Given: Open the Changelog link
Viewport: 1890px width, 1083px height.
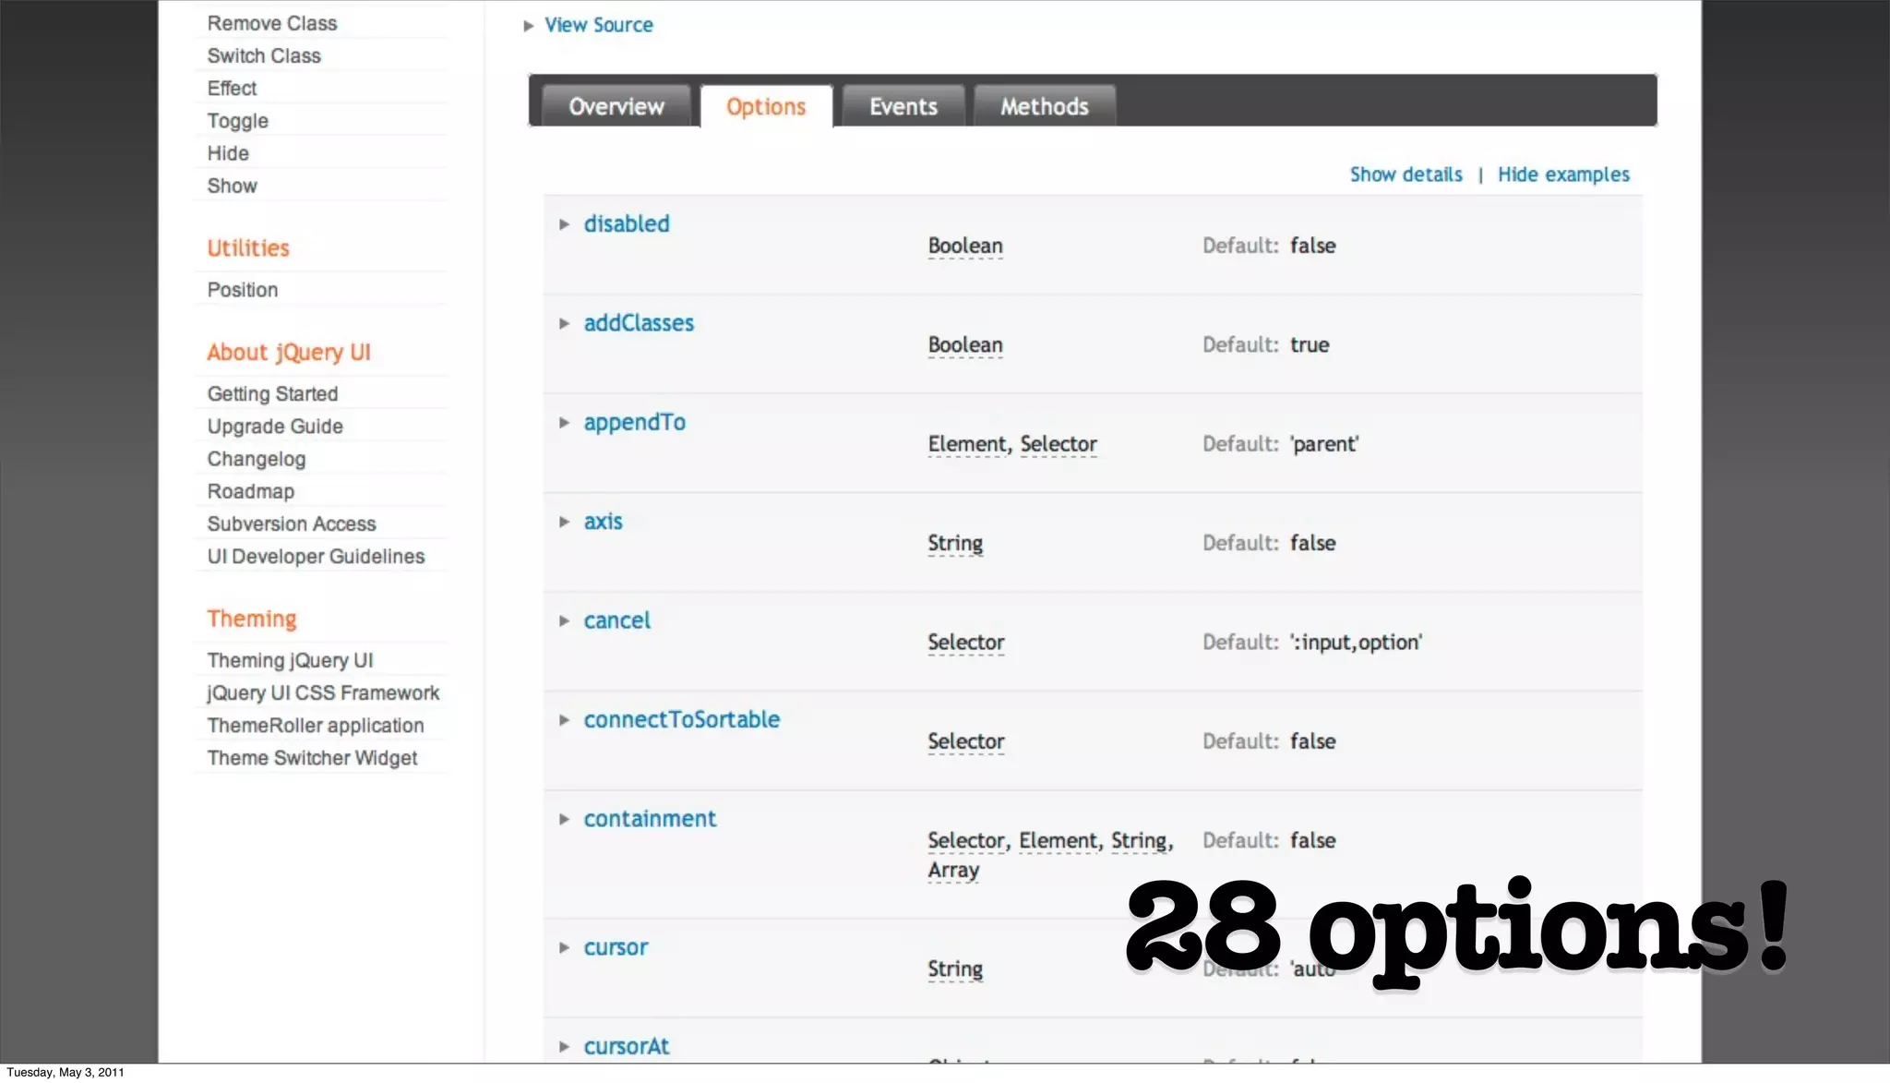Looking at the screenshot, I should point(257,459).
